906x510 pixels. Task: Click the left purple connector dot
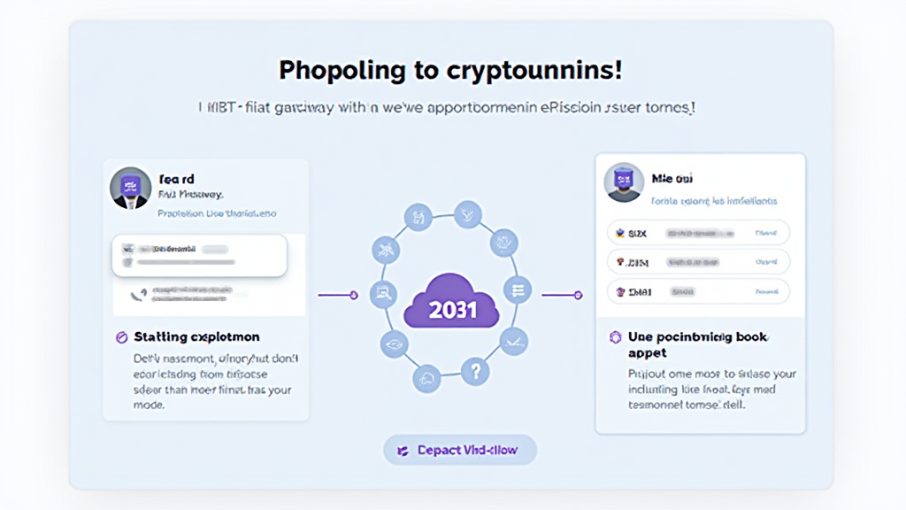coord(354,296)
